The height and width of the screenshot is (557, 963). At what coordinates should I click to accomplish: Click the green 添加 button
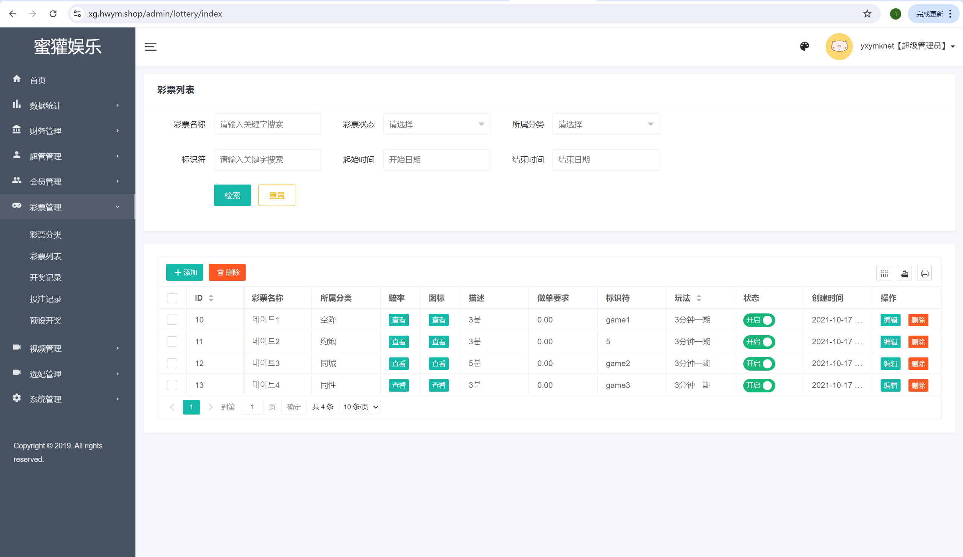pyautogui.click(x=185, y=272)
